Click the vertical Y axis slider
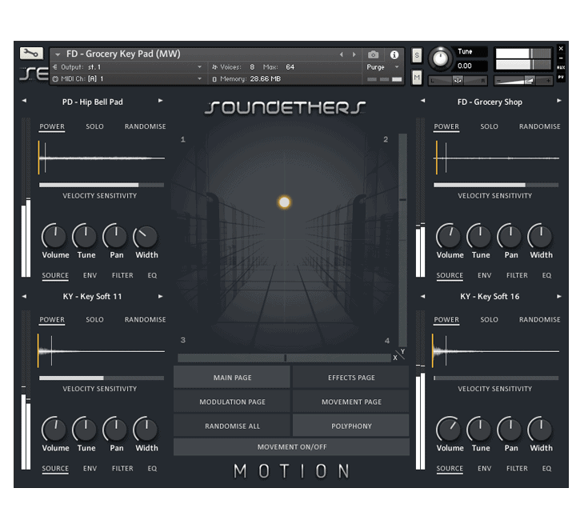 click(402, 240)
